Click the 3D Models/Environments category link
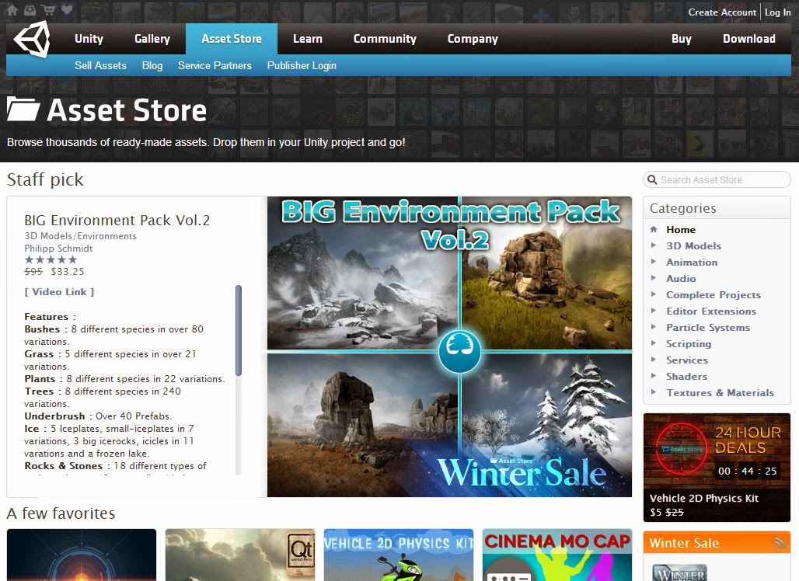The image size is (799, 581). pyautogui.click(x=81, y=236)
